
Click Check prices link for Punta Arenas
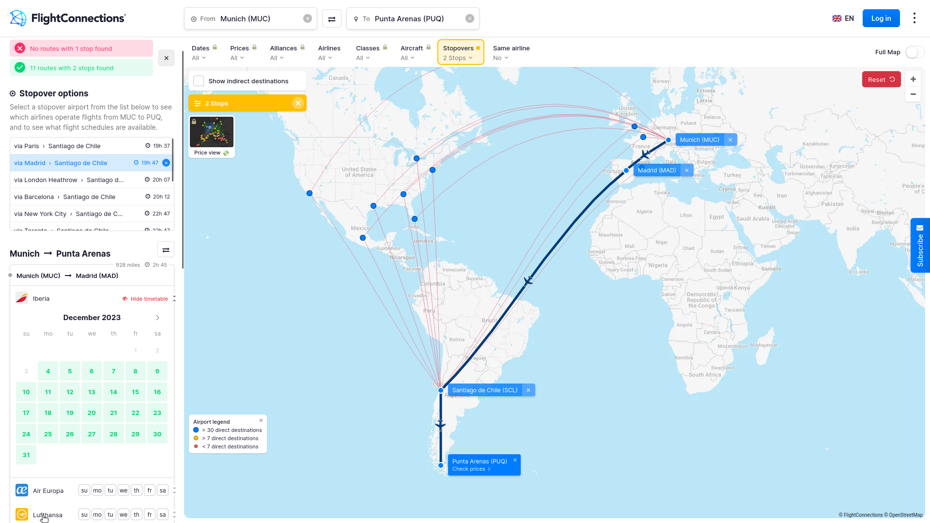pos(471,469)
